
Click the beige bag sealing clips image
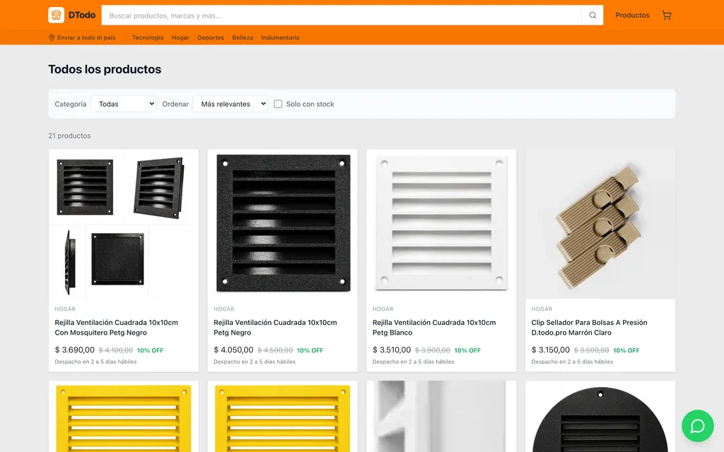coord(600,224)
